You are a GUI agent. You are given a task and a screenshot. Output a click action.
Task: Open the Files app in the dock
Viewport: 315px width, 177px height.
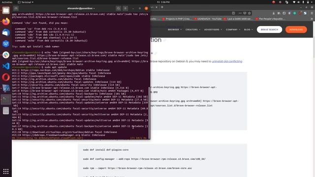(6, 10)
